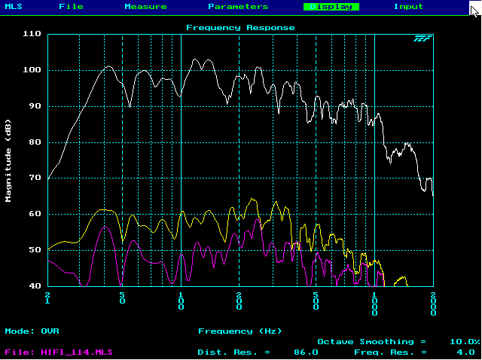Click the 80 dB axis tick label
The width and height of the screenshot is (482, 360).
(x=35, y=142)
